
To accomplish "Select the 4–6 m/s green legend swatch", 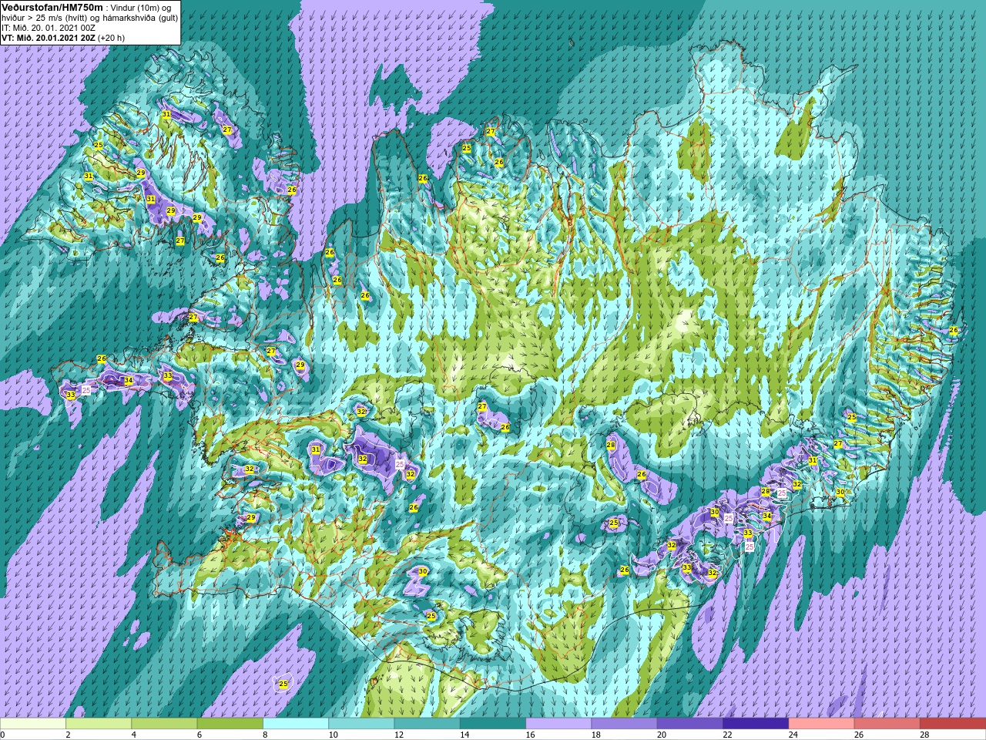I will 164,724.
